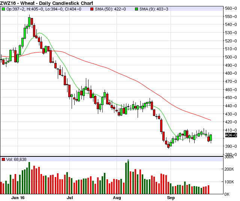The image size is (240, 201).
Task: Click the 410-0 price axis label
Action: (x=231, y=130)
